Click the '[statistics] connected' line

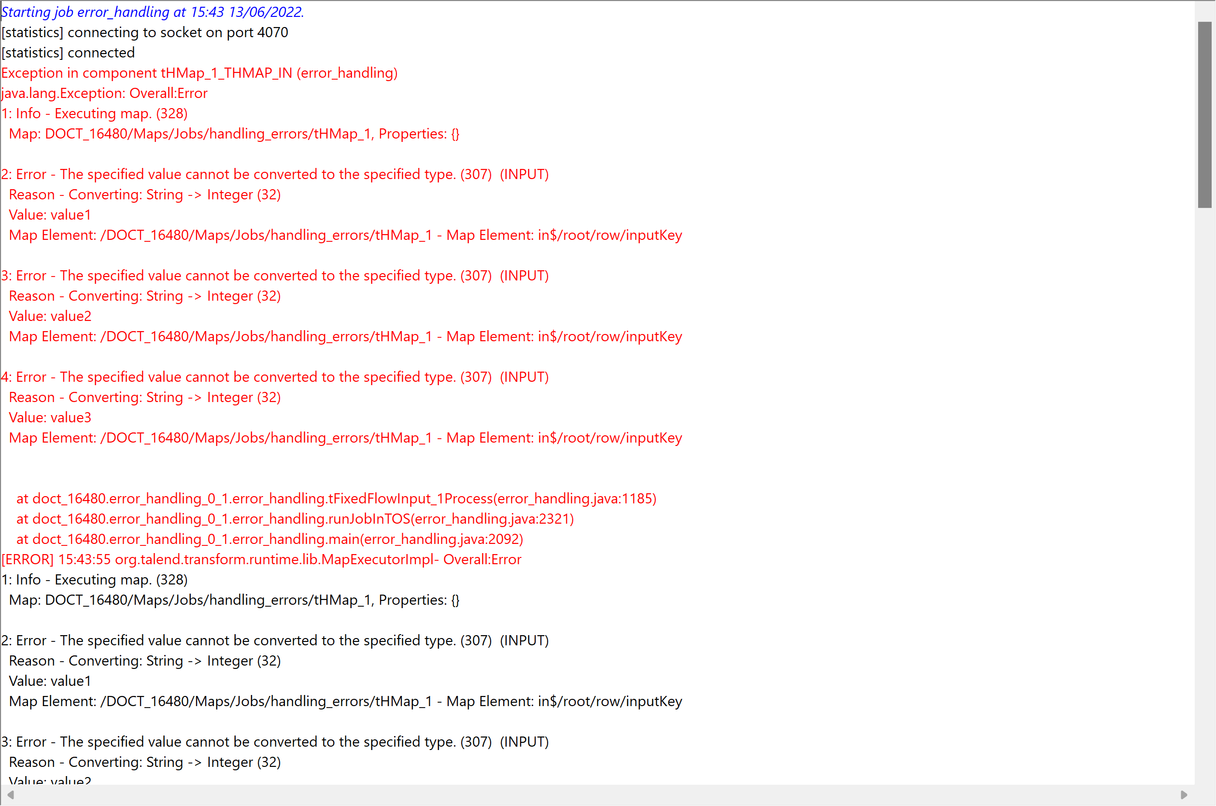(68, 53)
